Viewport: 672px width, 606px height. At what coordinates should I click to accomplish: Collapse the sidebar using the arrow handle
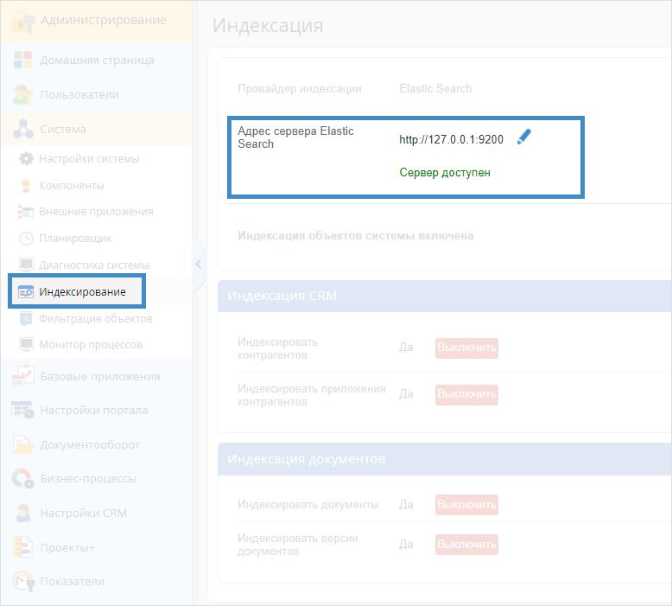(198, 264)
